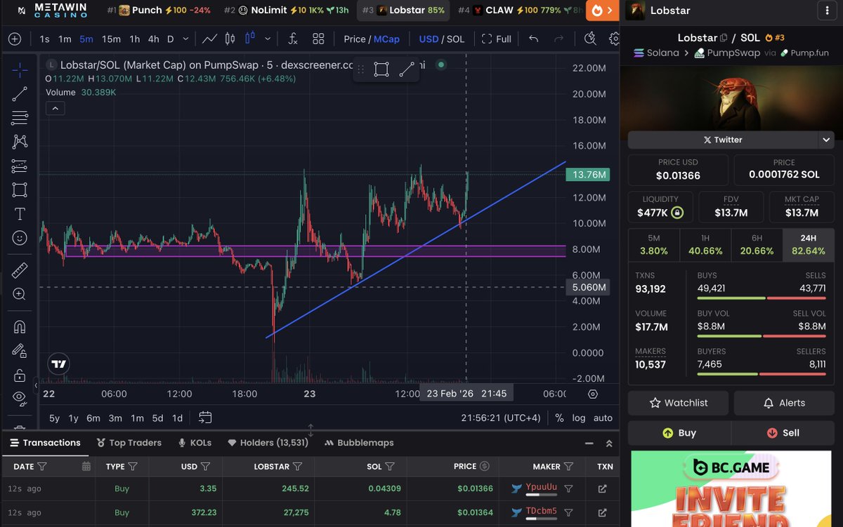Select the 24H stats period
Viewport: 843px width, 527px height.
pos(808,244)
